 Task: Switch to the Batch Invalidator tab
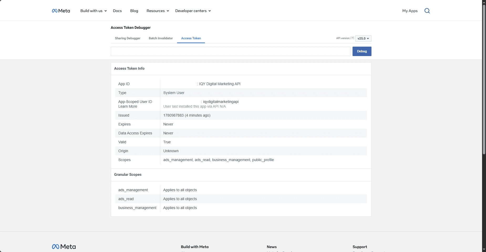coord(161,38)
